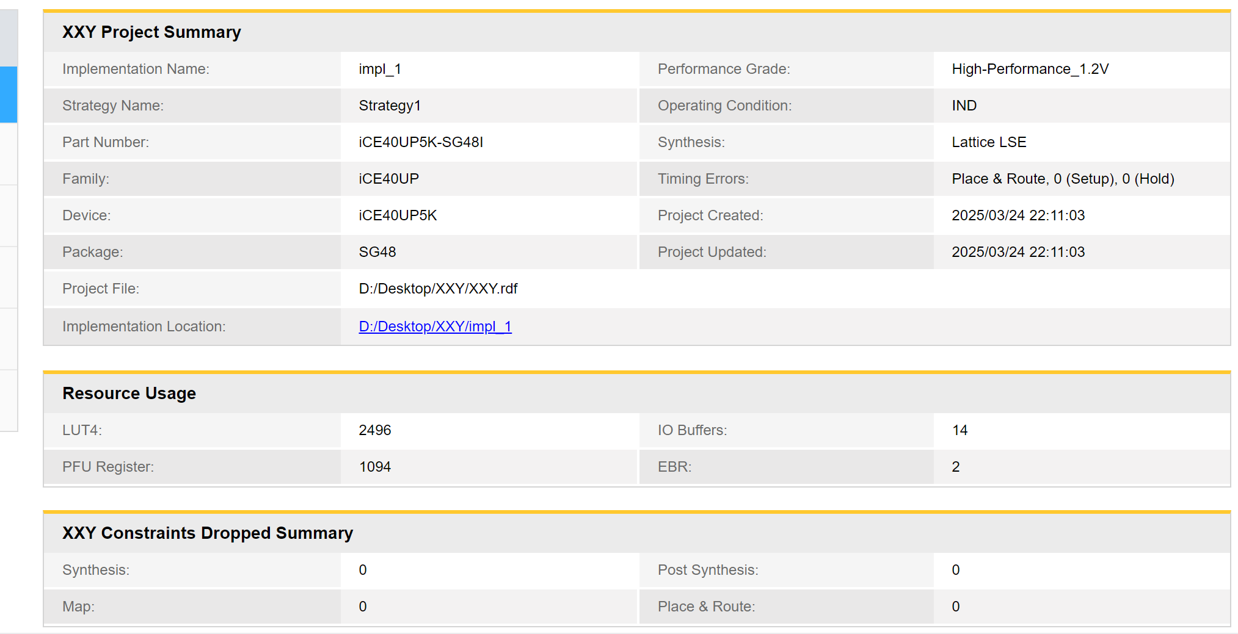This screenshot has height=634, width=1238.
Task: Select the blue highlighted tab in left sidebar
Action: point(9,95)
